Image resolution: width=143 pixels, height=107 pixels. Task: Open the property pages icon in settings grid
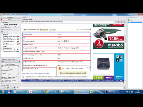point(7,32)
